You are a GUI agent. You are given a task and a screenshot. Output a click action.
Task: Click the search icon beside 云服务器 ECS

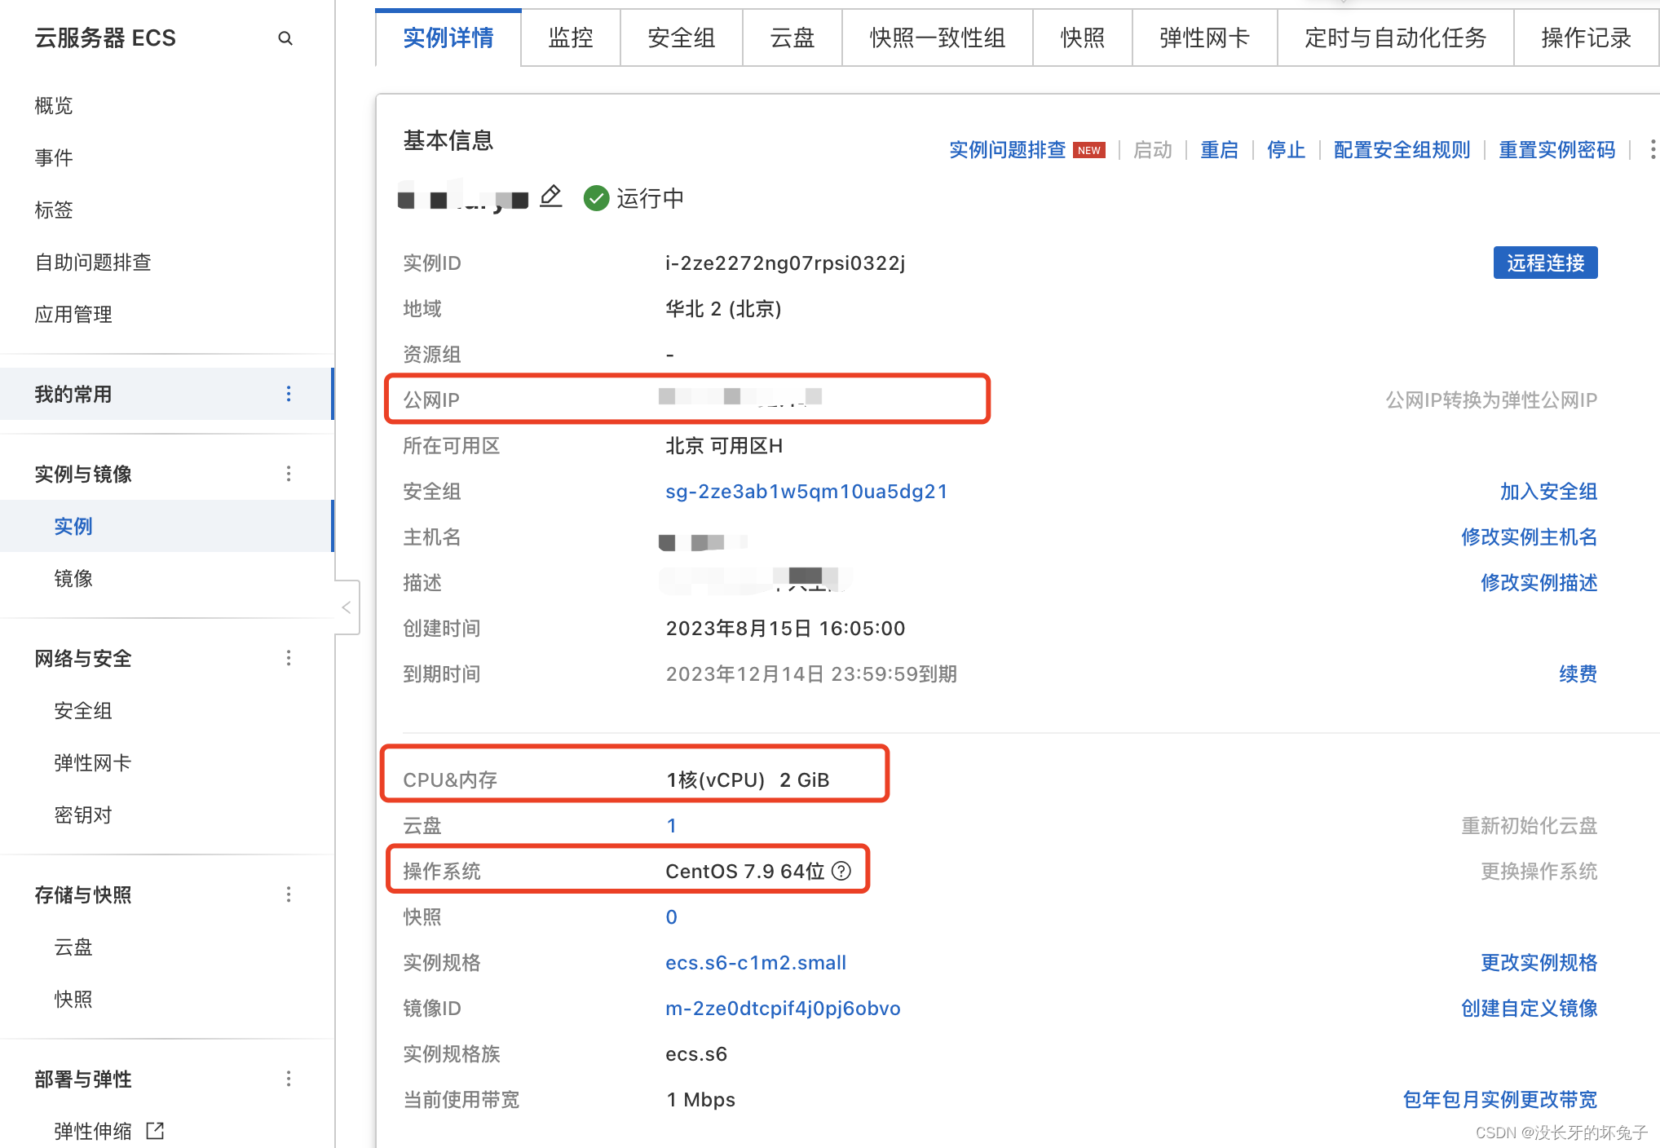285,38
